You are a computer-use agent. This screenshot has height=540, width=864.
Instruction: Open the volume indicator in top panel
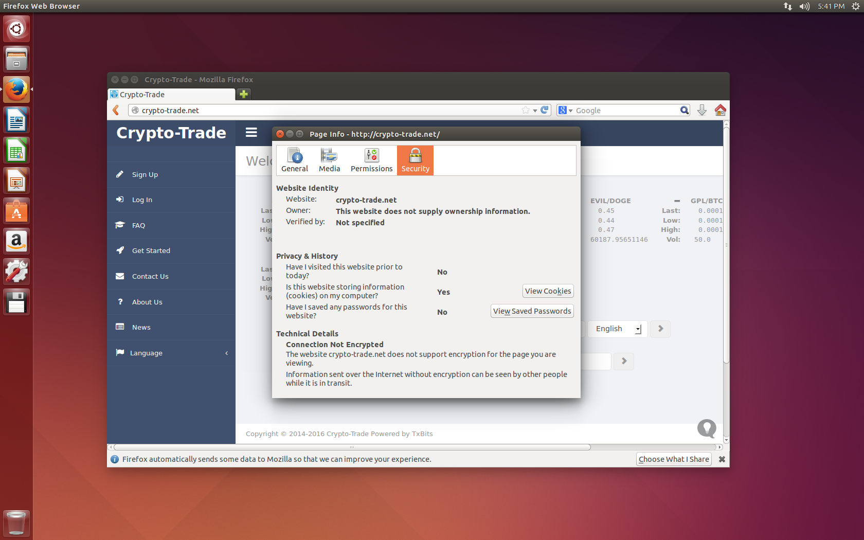804,6
